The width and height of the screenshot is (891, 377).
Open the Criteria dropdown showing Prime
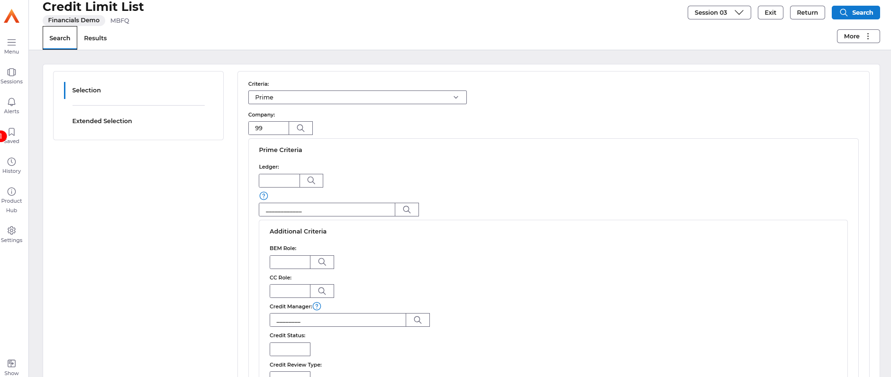[357, 97]
